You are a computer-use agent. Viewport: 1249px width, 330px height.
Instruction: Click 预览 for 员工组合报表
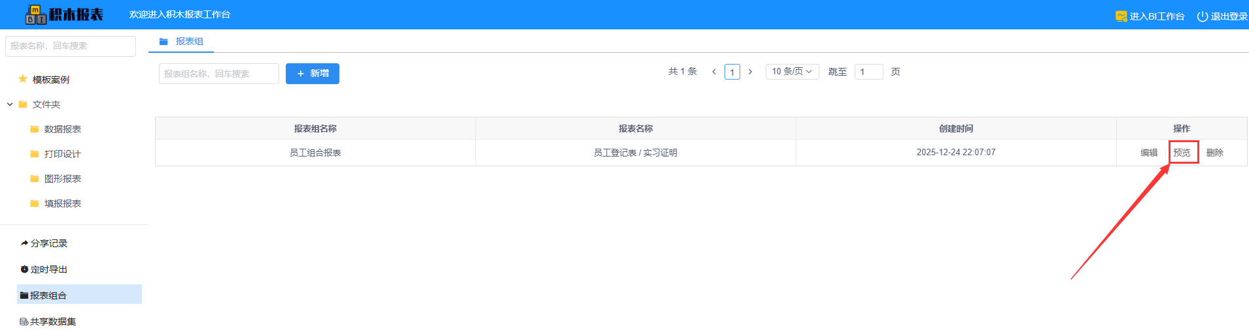pos(1182,153)
